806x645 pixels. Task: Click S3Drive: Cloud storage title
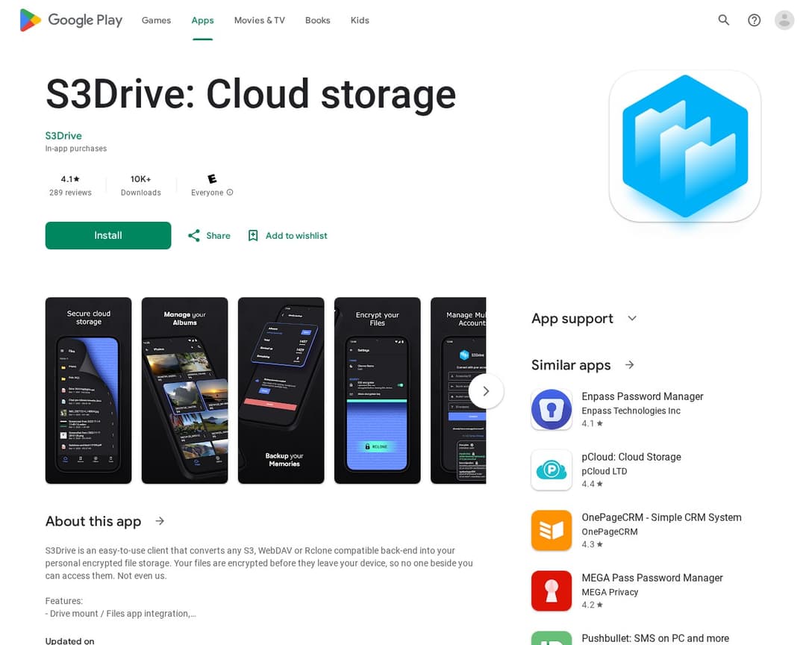(251, 94)
